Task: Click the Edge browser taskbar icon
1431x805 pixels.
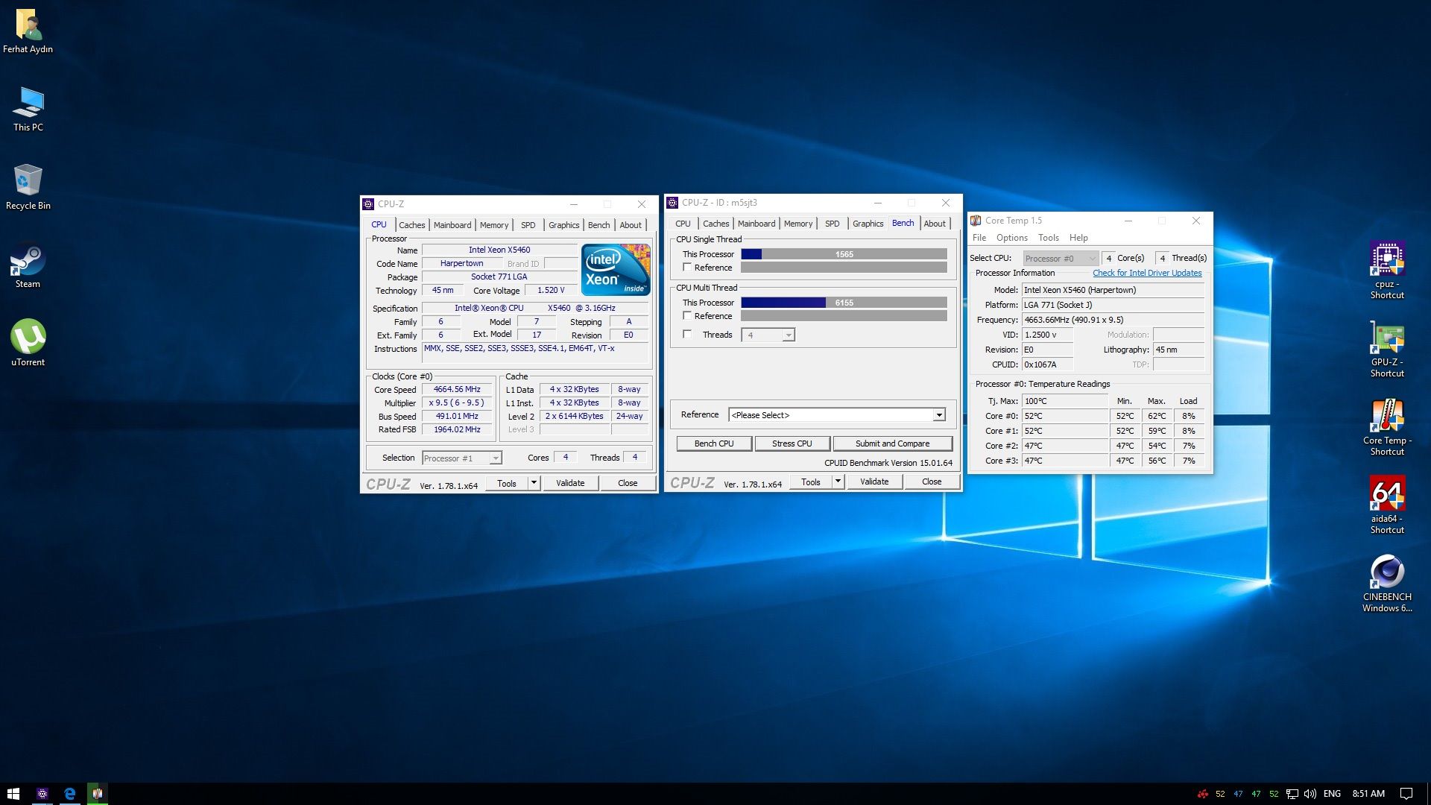Action: coord(69,794)
